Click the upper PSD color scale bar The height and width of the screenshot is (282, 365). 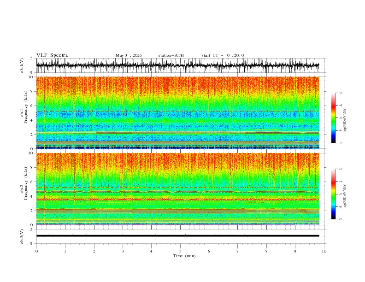pyautogui.click(x=333, y=118)
